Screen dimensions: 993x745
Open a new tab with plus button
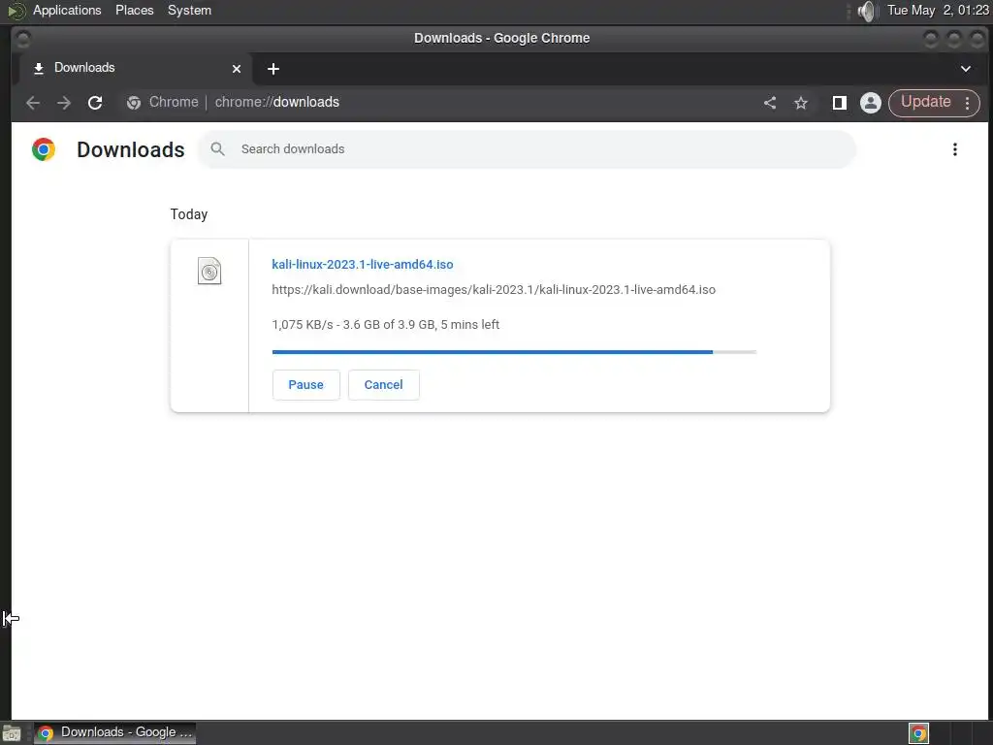tap(272, 69)
